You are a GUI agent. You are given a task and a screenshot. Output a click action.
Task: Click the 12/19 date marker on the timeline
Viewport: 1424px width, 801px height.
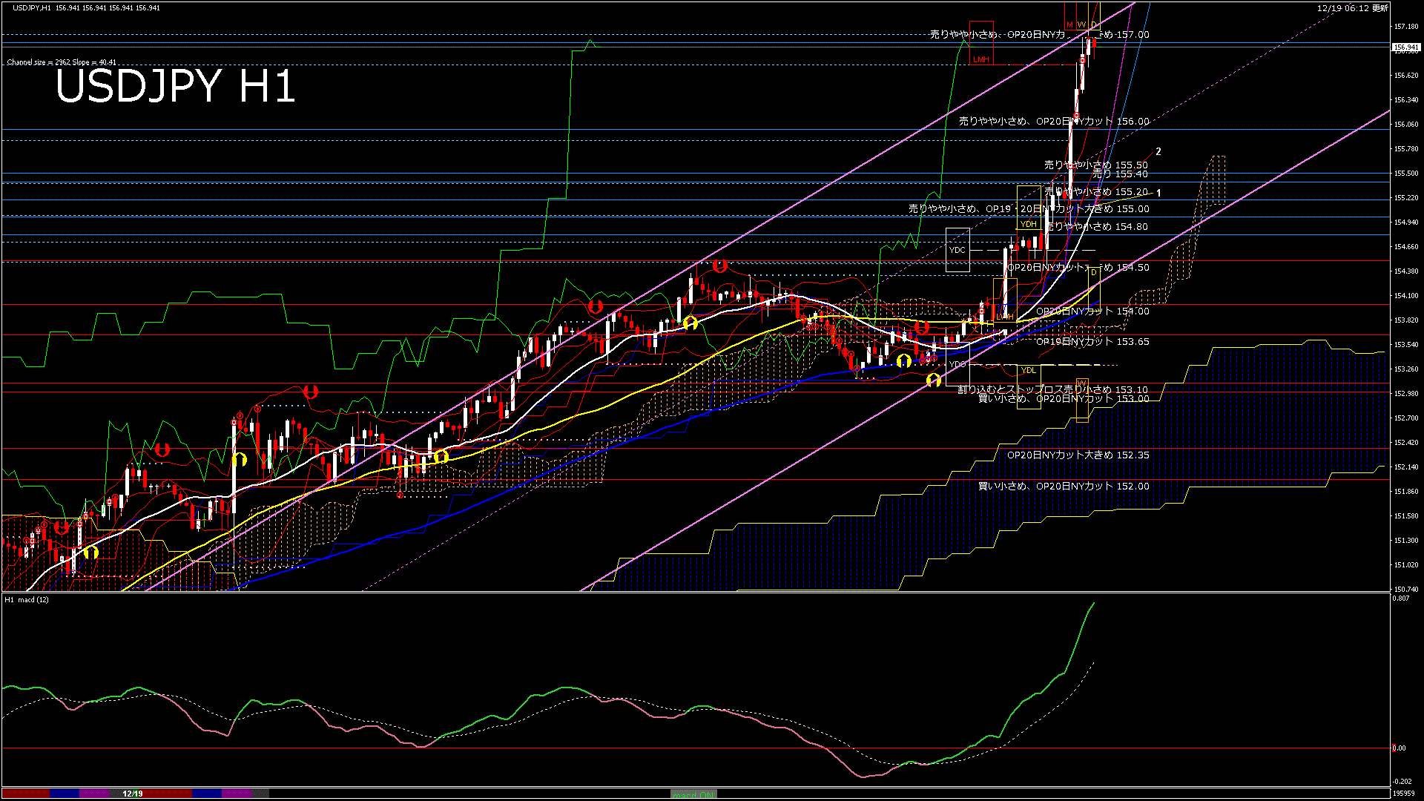coord(132,794)
